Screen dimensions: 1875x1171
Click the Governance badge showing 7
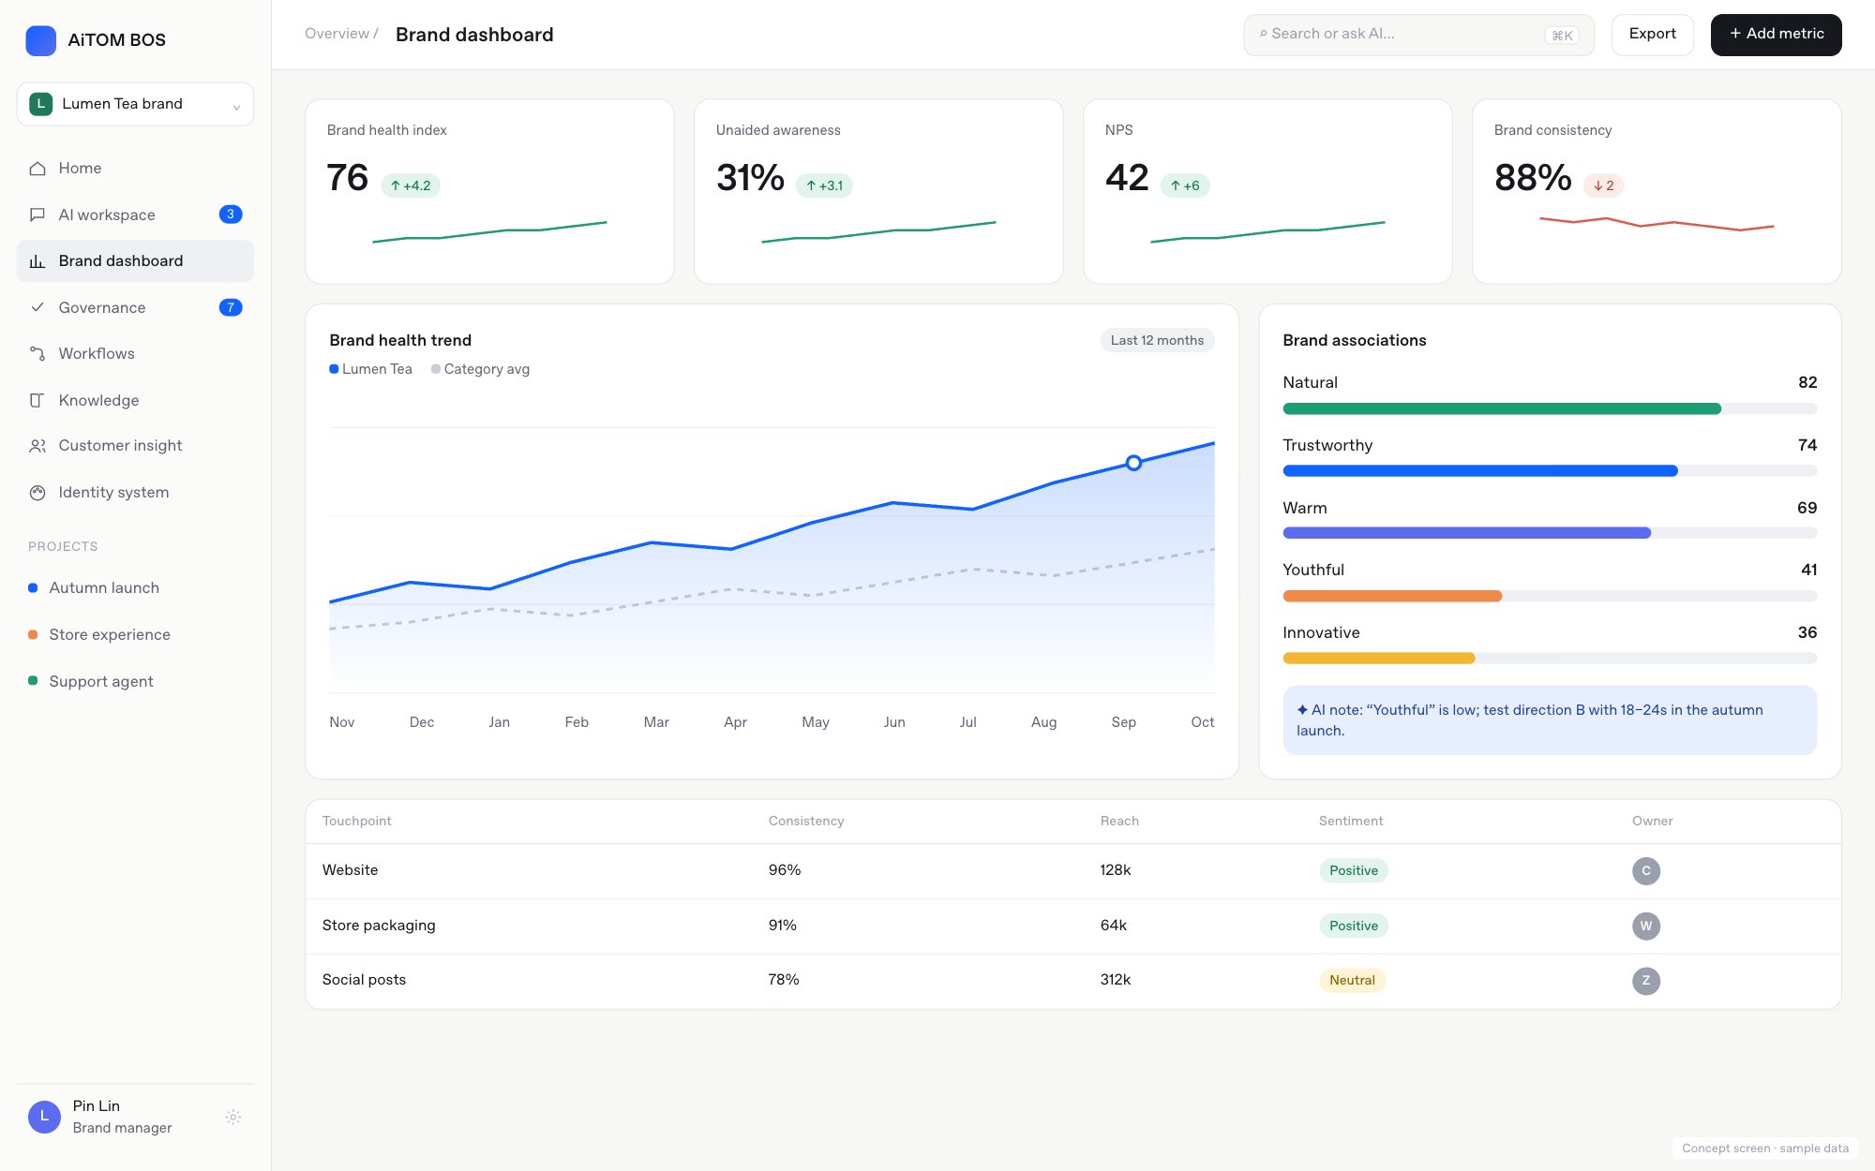pos(231,307)
